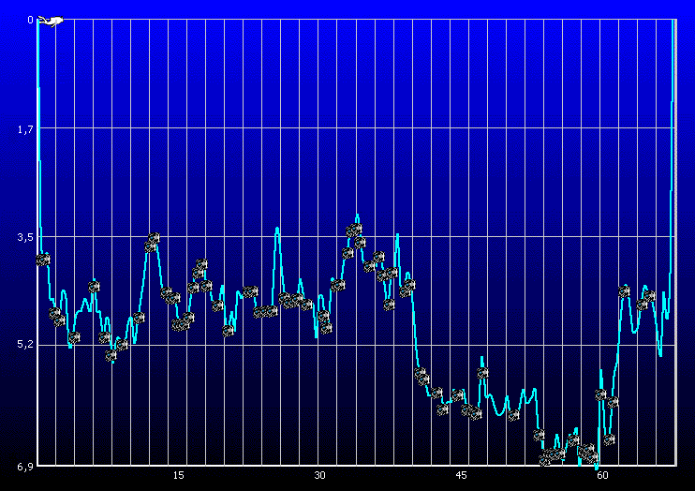The width and height of the screenshot is (695, 491).
Task: Open the first photo marker at dive start
Action: coord(43,260)
